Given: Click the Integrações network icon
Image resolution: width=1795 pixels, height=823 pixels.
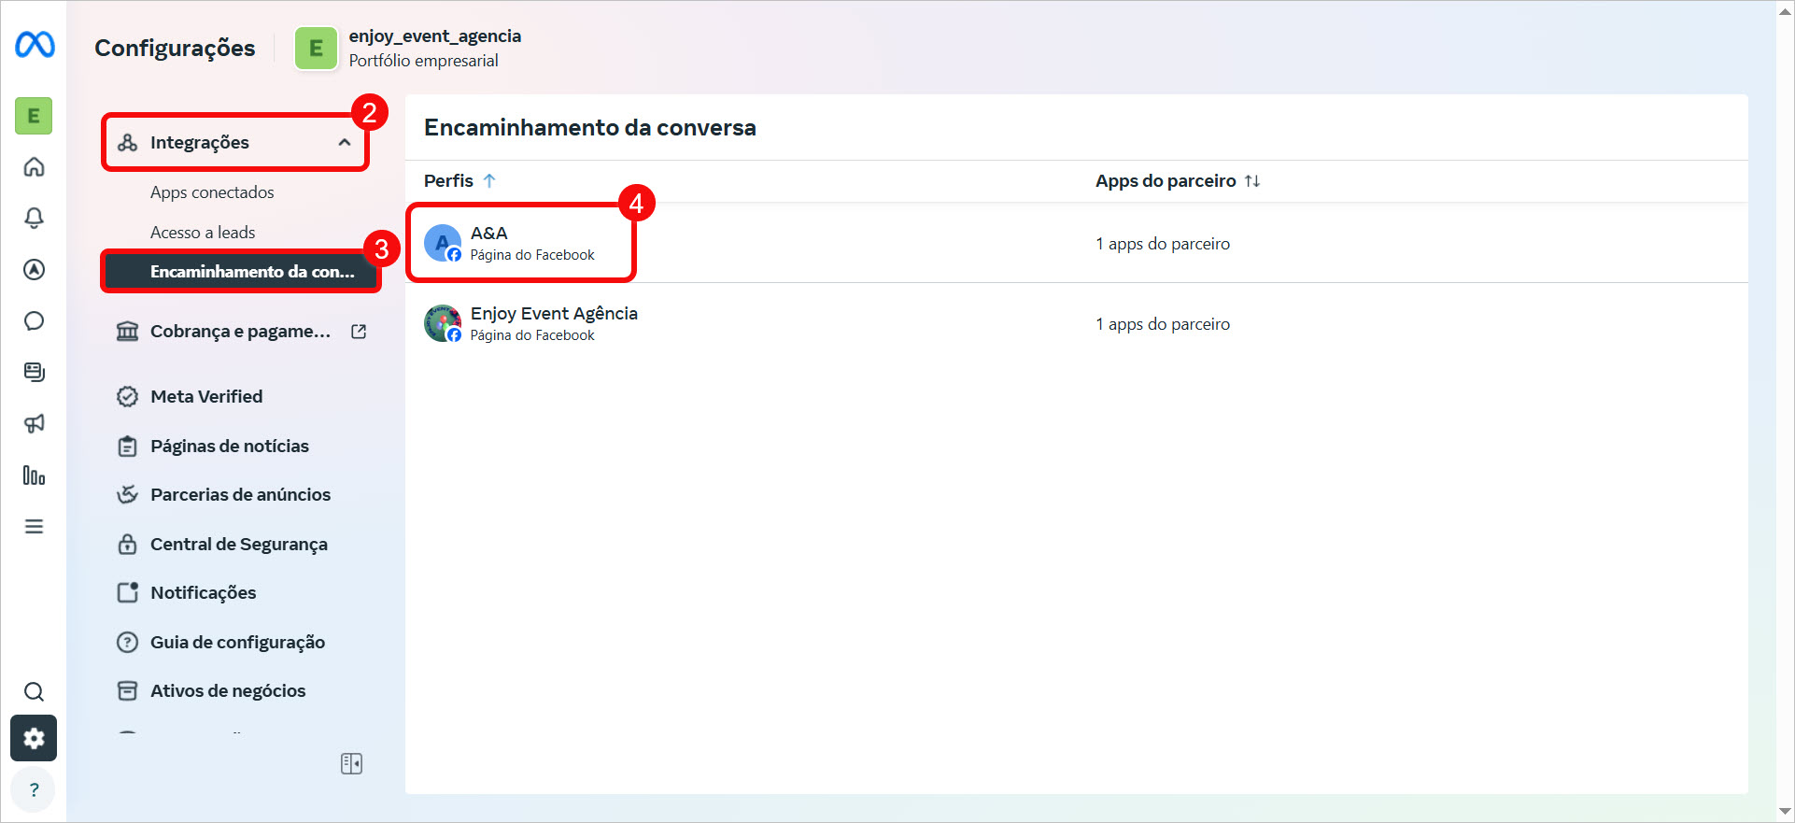Looking at the screenshot, I should [x=128, y=143].
